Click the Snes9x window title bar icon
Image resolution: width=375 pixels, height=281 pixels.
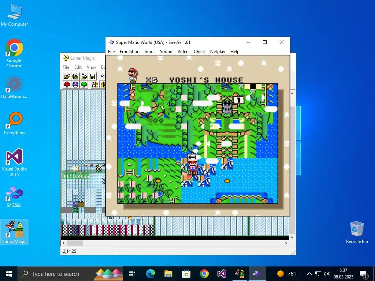[111, 42]
